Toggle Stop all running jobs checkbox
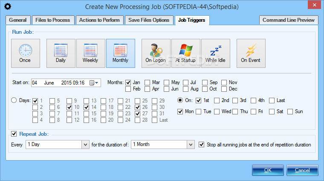This screenshot has height=181, width=324. (x=202, y=144)
